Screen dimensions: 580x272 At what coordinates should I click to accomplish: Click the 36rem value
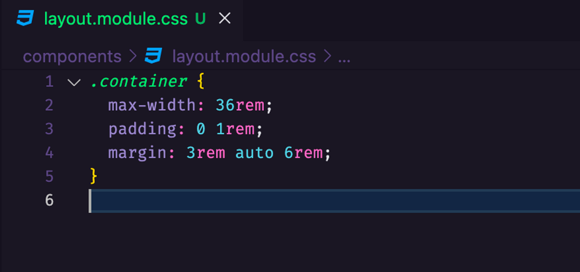(x=240, y=106)
